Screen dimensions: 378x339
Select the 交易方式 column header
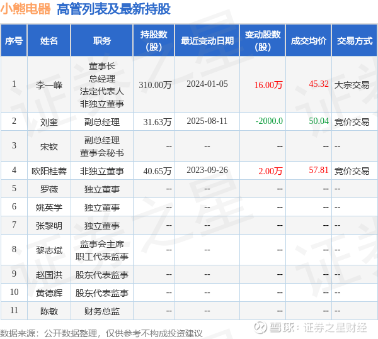tap(354, 40)
